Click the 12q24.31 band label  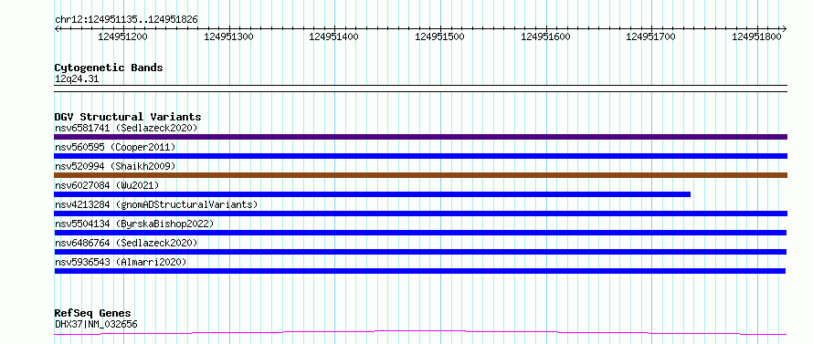[76, 79]
